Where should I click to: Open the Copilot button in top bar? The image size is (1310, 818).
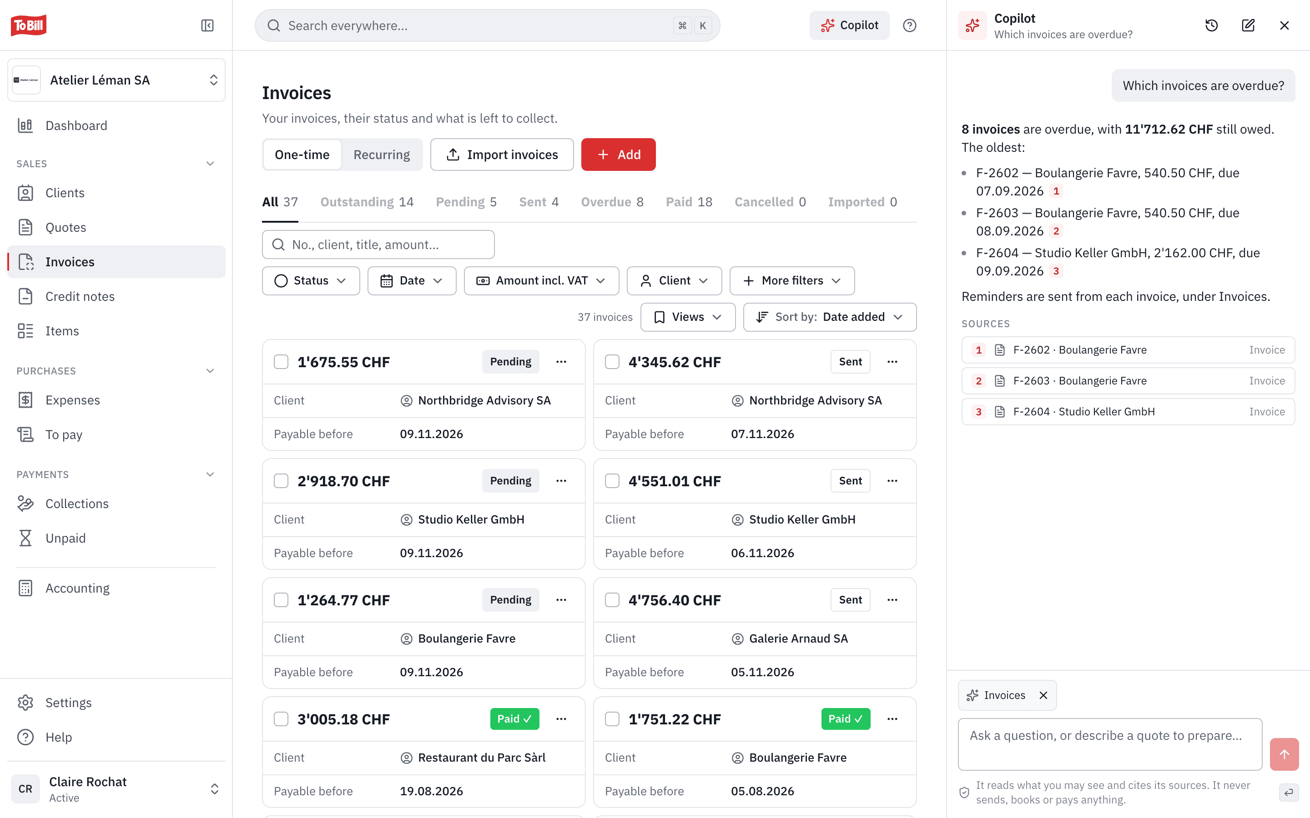pyautogui.click(x=849, y=25)
